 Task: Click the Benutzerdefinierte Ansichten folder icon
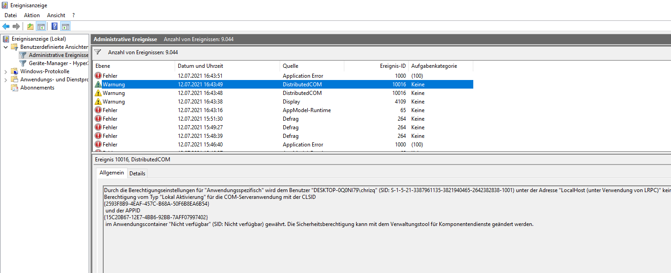click(x=14, y=47)
